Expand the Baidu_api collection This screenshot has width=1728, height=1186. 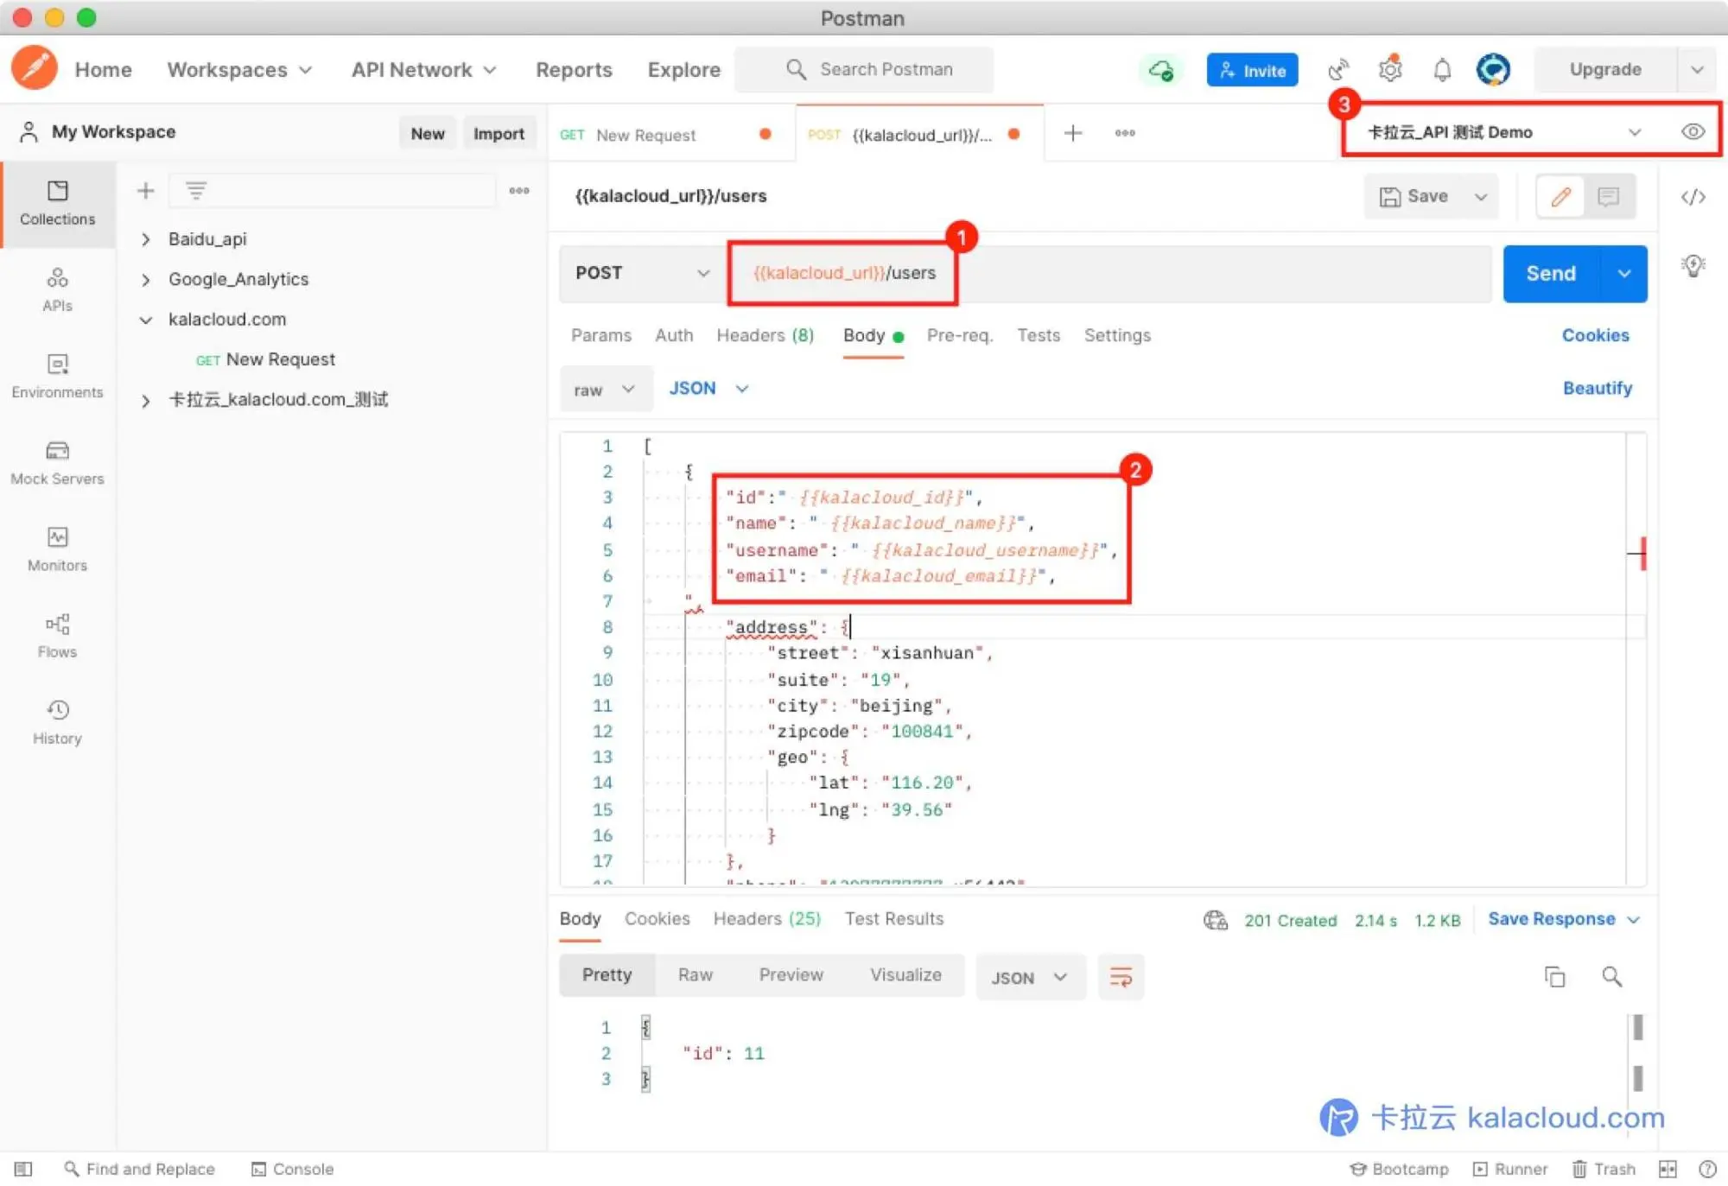pos(146,239)
